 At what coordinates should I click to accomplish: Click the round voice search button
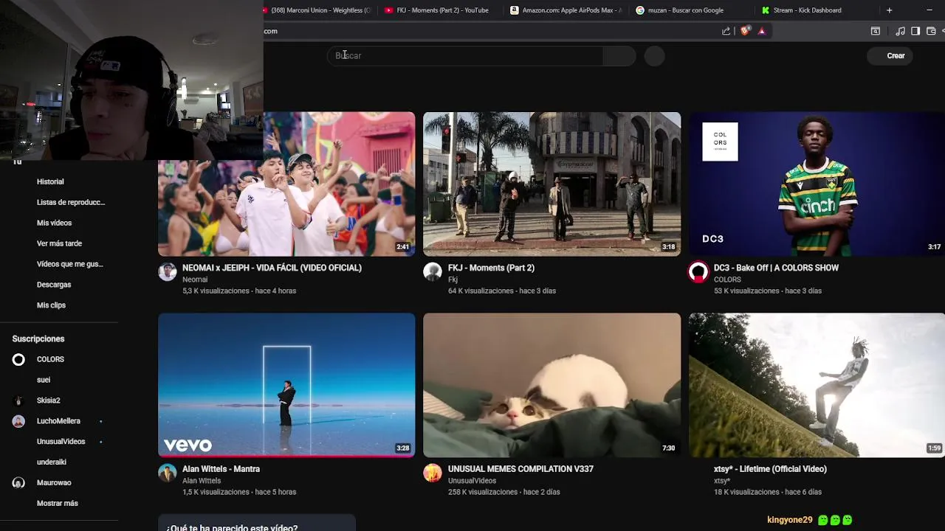pyautogui.click(x=655, y=56)
